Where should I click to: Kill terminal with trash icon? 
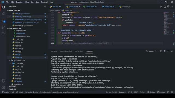click(165, 51)
